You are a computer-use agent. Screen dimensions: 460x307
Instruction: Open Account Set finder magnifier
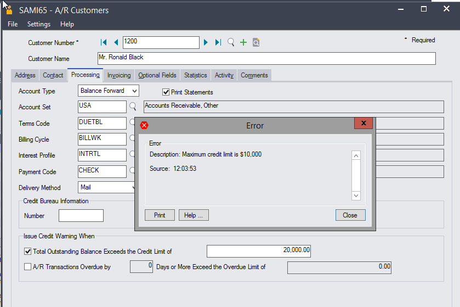coord(133,107)
